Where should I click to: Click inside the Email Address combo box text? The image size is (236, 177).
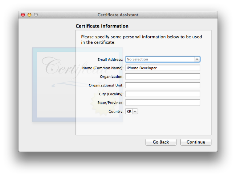160,59
